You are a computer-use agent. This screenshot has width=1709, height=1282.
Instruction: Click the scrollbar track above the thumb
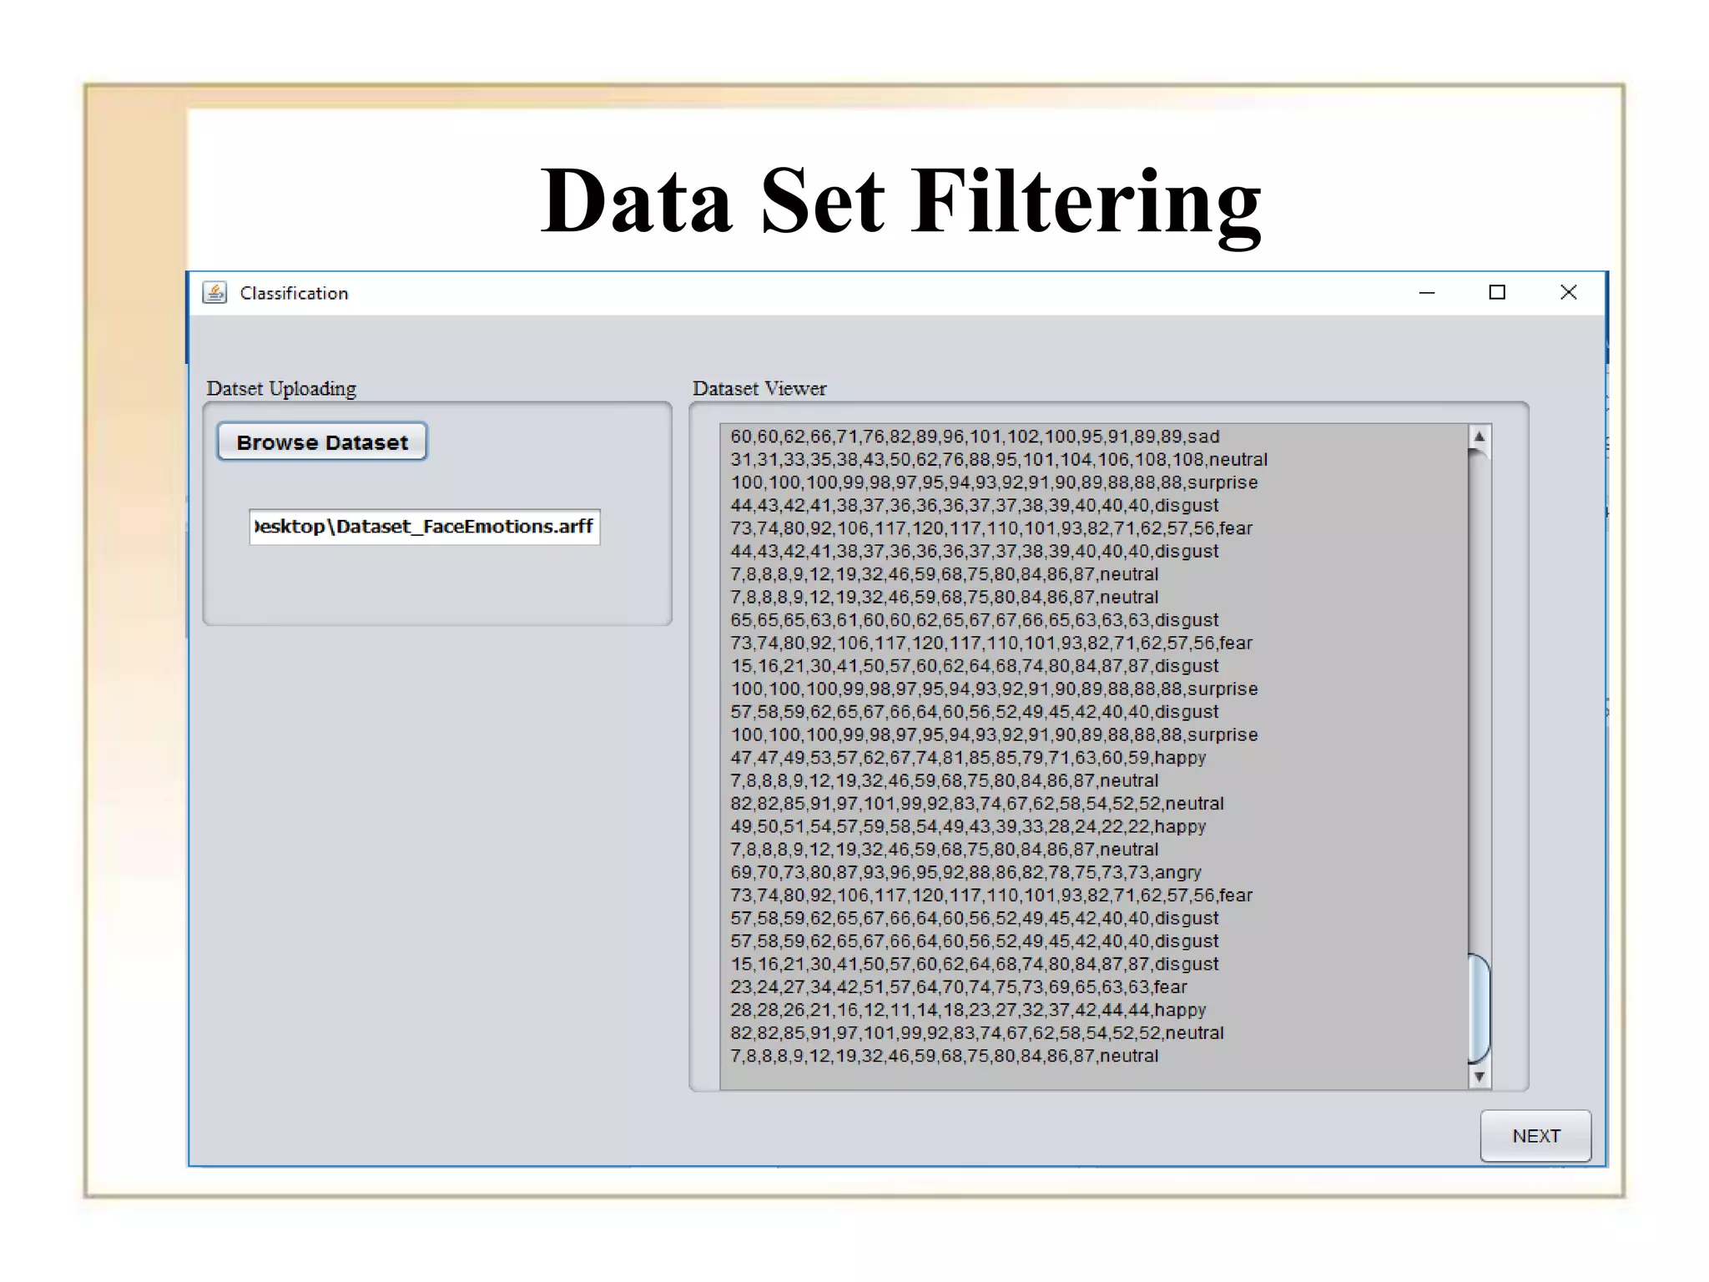tap(1479, 701)
